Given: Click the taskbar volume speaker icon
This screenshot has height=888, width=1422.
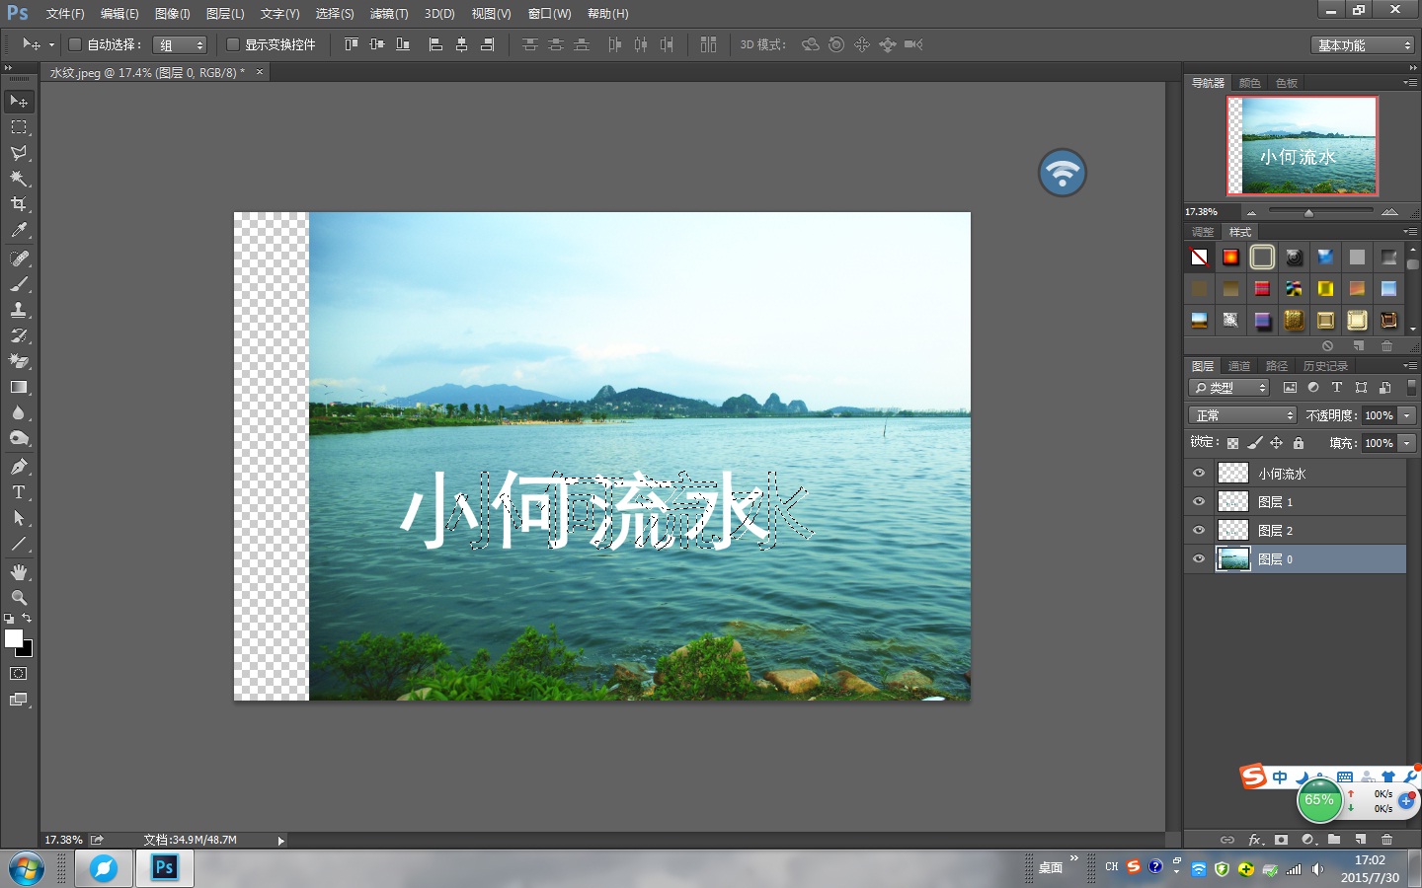Looking at the screenshot, I should point(1317,869).
